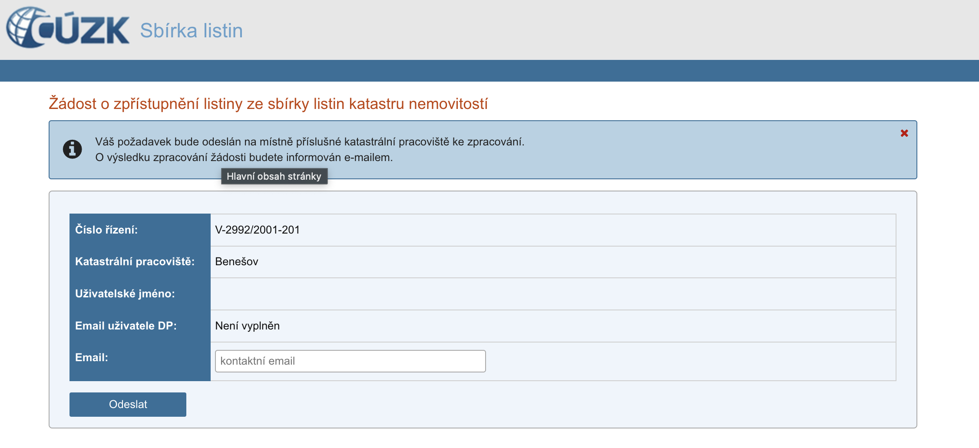Viewport: 979px width, 448px height.
Task: Select the V-2992/2001-201 proceeding number value
Action: (257, 230)
